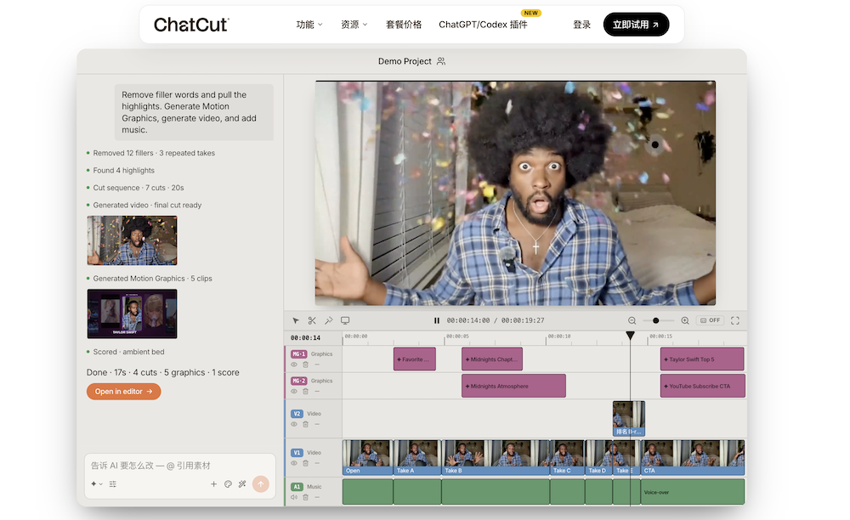Select the magic wand tool in timeline toolbar

pos(328,320)
